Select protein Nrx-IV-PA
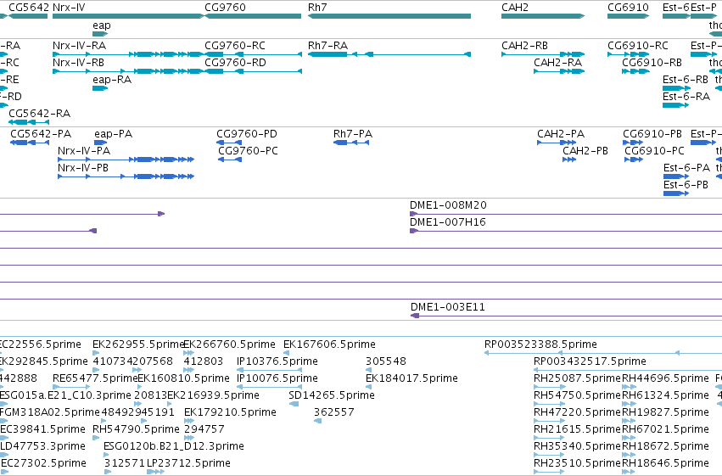 (x=126, y=160)
